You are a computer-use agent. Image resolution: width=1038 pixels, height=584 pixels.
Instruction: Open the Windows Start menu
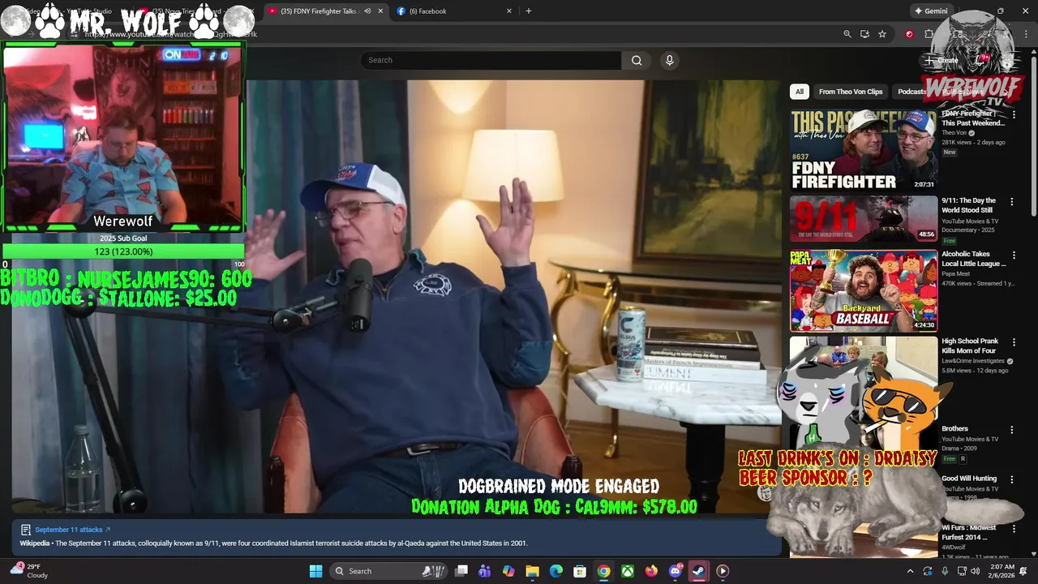click(x=315, y=571)
